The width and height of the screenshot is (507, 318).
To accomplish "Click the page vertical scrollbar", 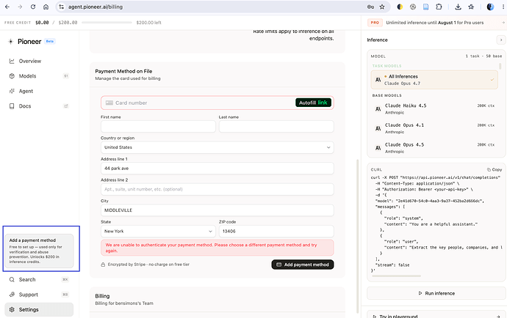I will click(357, 236).
